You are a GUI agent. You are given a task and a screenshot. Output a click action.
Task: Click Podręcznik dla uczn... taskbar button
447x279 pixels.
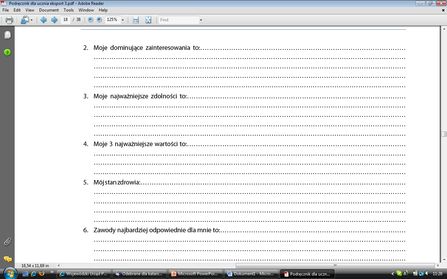pyautogui.click(x=307, y=274)
